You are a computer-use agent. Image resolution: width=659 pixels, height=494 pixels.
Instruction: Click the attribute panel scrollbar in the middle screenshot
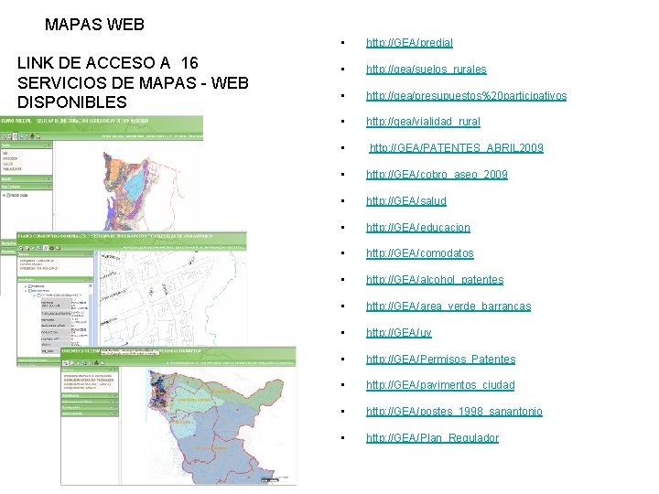click(x=91, y=318)
